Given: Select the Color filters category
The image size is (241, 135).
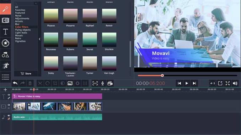Looking at the screenshot, I should coord(22,27).
